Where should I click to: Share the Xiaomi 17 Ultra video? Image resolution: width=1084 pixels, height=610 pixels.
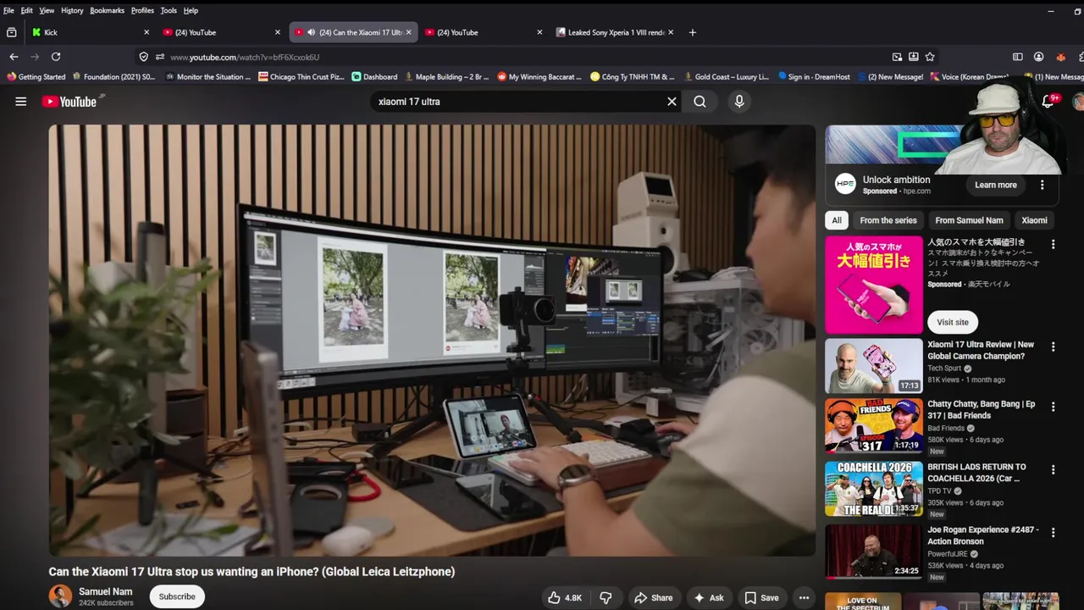pos(653,597)
